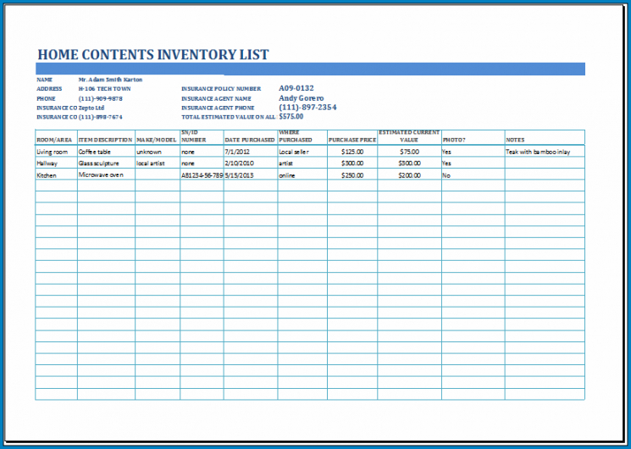The height and width of the screenshot is (449, 631).
Task: Click the Hallway row's purchase price $300.00
Action: (352, 164)
